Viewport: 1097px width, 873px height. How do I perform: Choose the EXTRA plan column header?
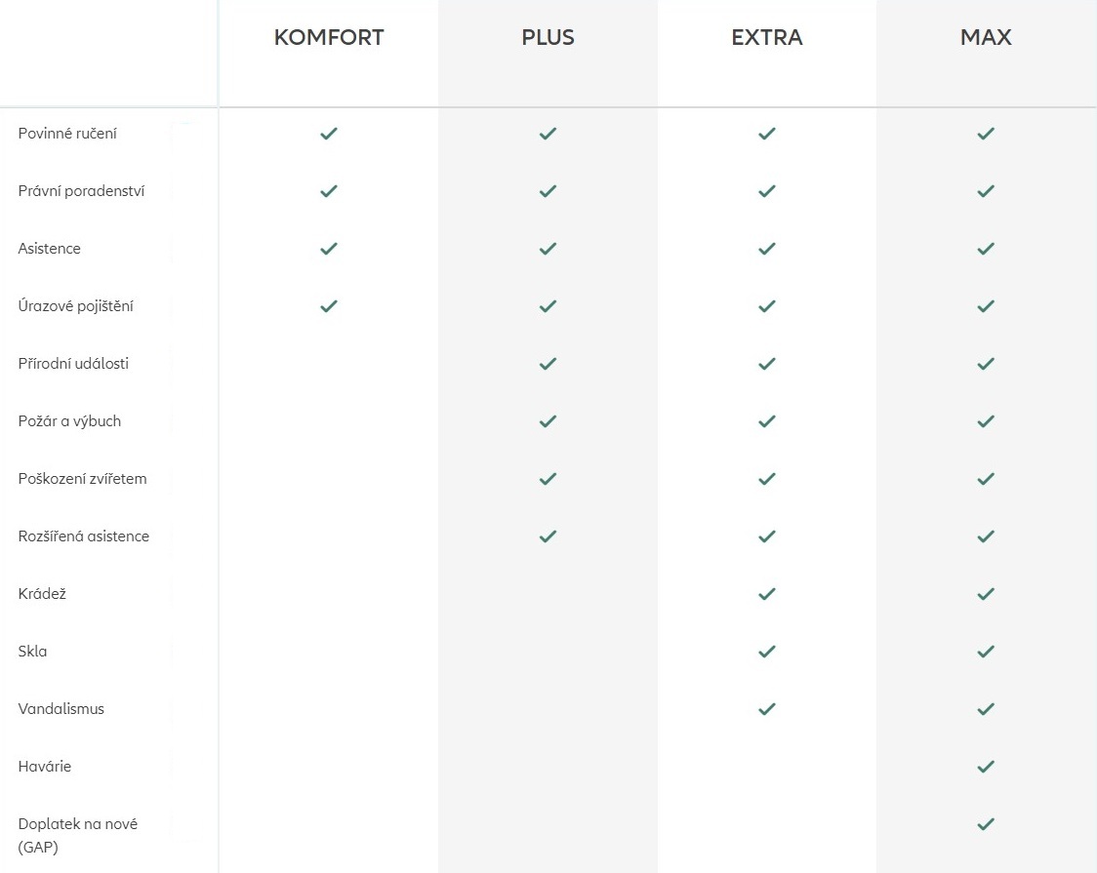coord(767,38)
